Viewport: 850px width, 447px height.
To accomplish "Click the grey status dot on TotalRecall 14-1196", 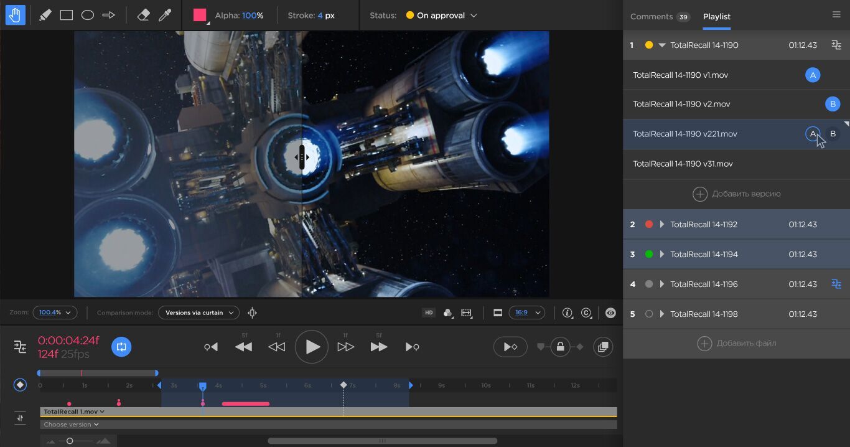I will click(x=649, y=284).
